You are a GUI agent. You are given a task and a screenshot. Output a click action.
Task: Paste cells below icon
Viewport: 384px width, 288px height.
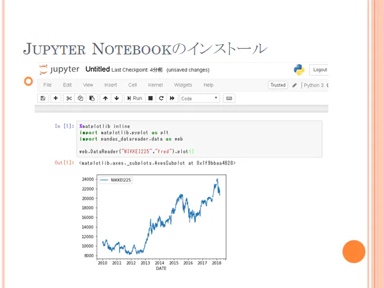point(92,98)
